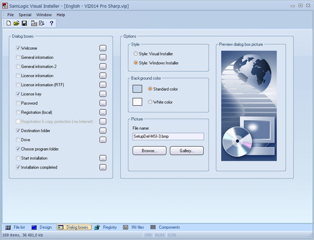Choose the White color radio option

(150, 102)
